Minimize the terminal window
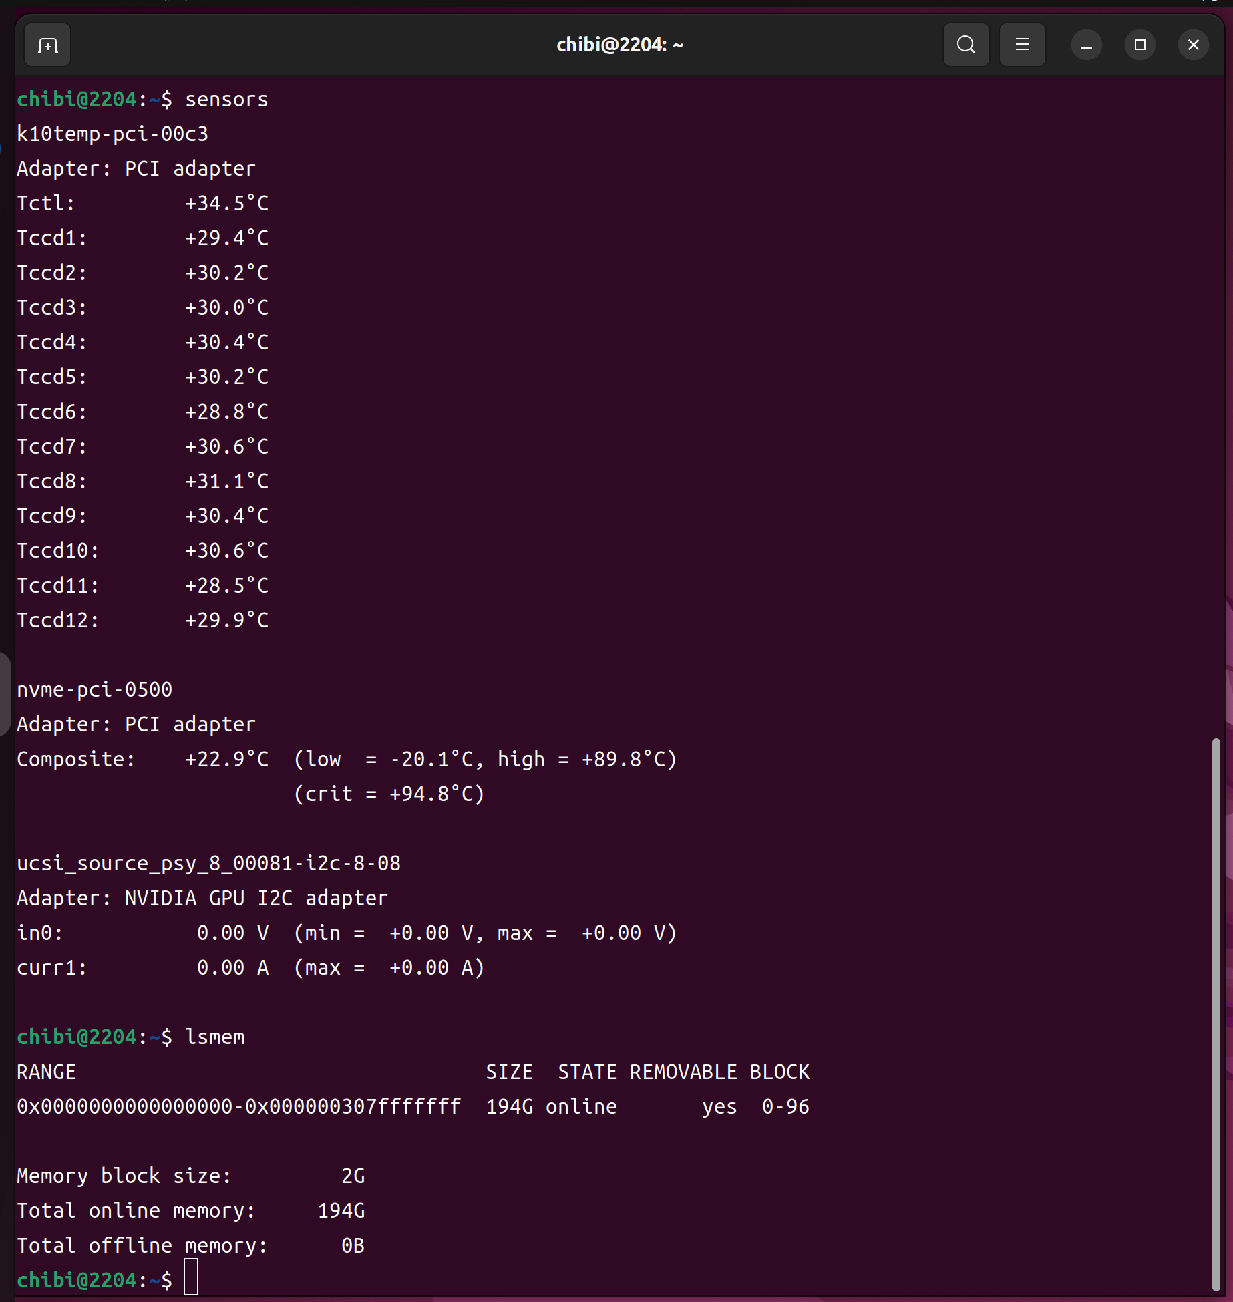 coord(1086,45)
